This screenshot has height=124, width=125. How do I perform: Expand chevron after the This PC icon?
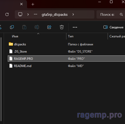coord(28,14)
